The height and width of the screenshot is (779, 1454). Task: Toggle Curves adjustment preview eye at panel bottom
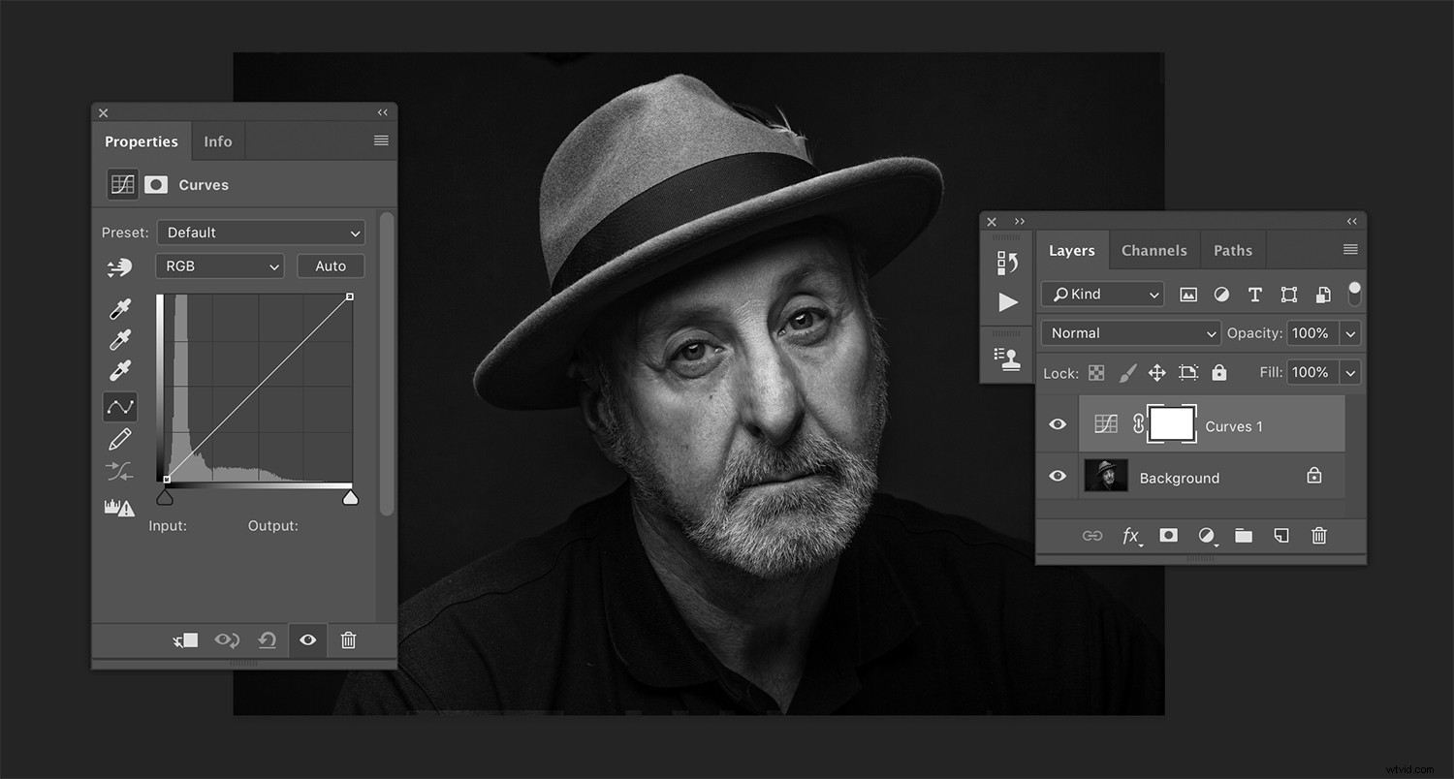click(307, 640)
